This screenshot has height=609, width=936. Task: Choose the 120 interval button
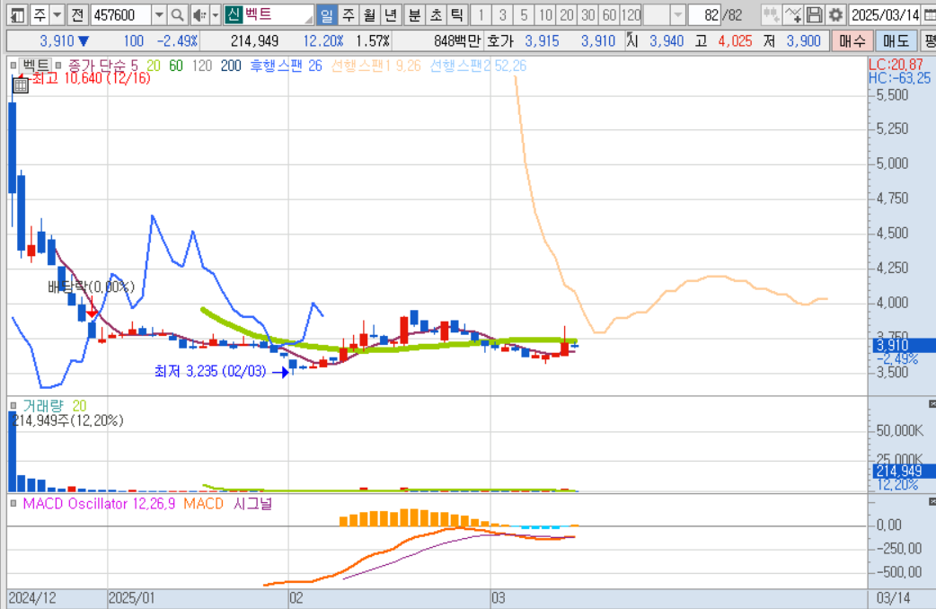pos(631,14)
